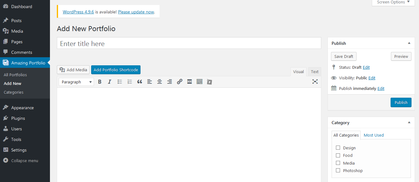Open Settings menu in sidebar
The image size is (419, 182).
point(25,150)
